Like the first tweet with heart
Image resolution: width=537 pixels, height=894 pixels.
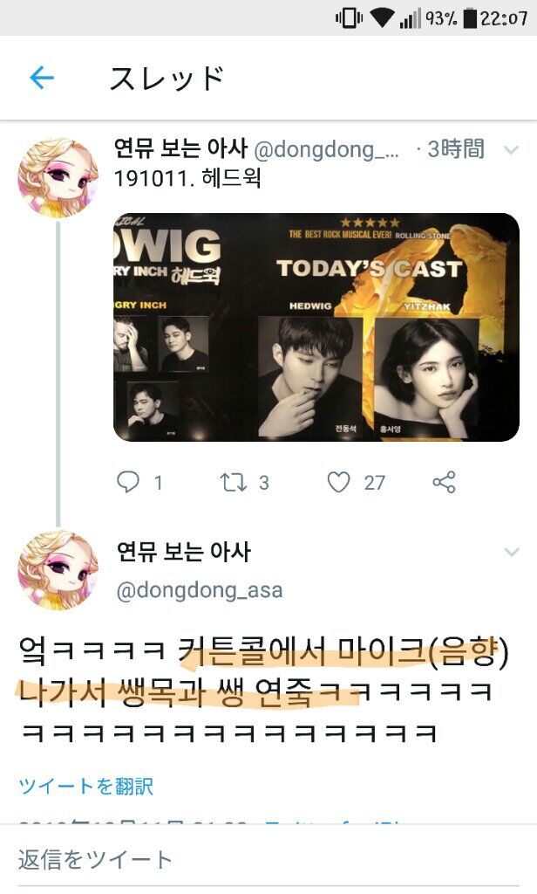coord(338,482)
